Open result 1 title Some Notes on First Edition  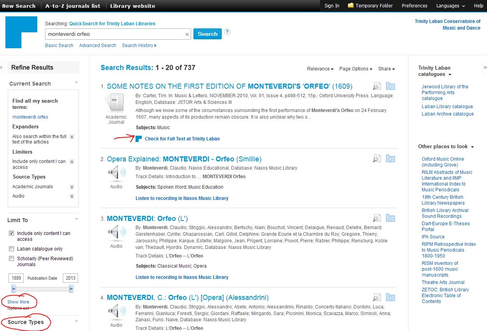pos(230,86)
